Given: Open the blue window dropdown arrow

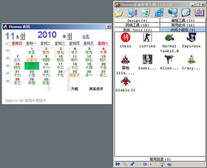Looking at the screenshot, I should 150,164.
